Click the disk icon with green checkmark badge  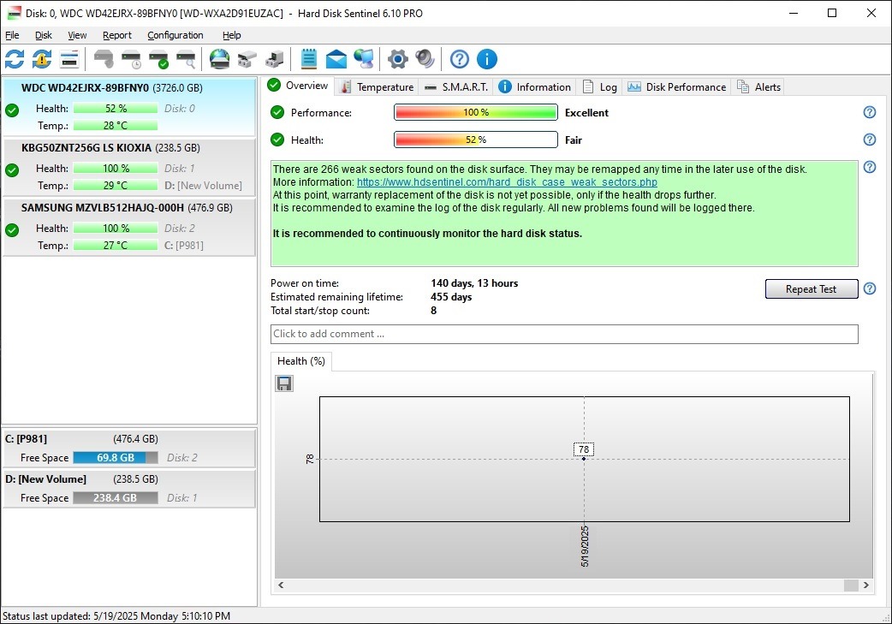point(158,59)
